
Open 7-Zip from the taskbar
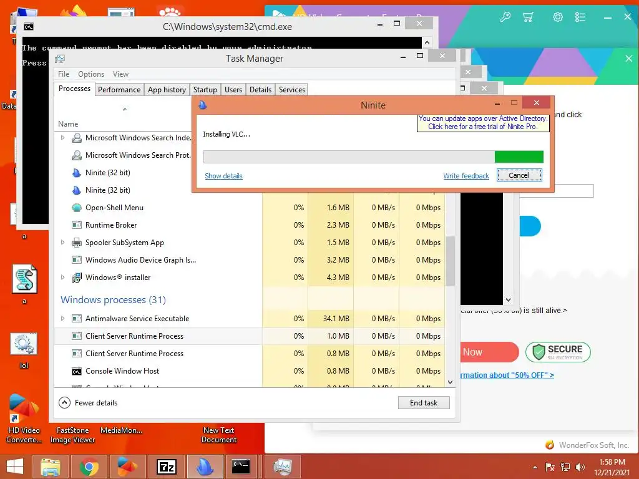point(166,467)
